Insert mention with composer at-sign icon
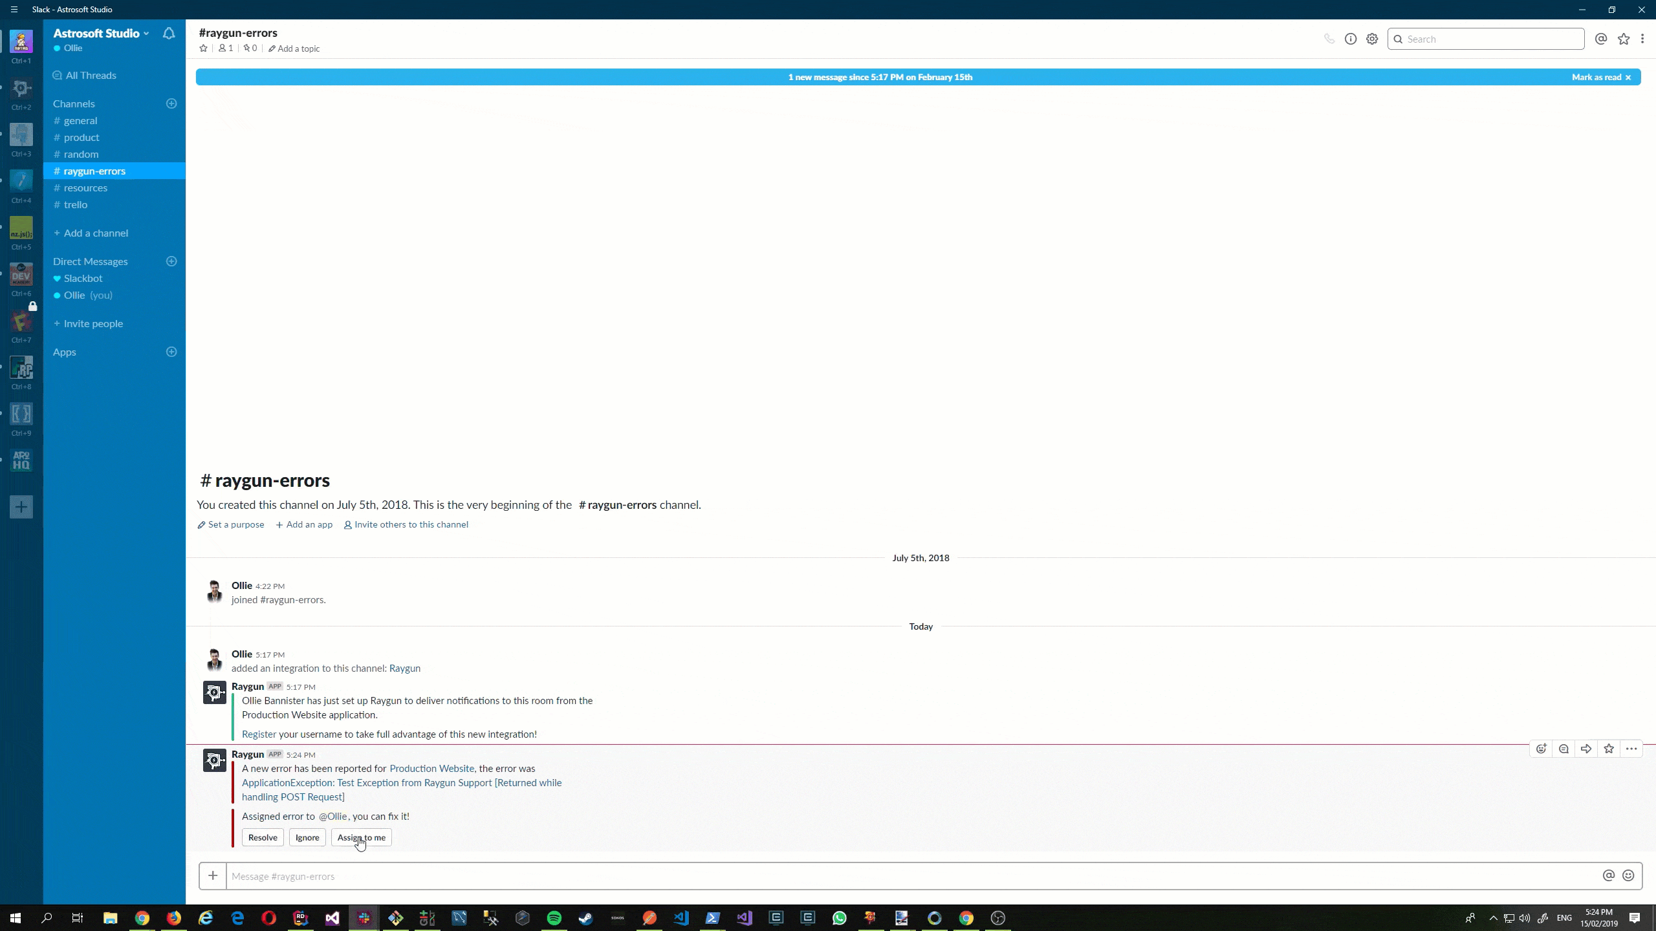 [x=1609, y=875]
